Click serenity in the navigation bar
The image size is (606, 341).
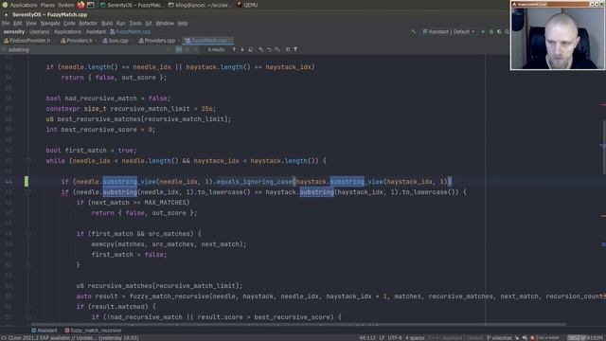pyautogui.click(x=14, y=31)
